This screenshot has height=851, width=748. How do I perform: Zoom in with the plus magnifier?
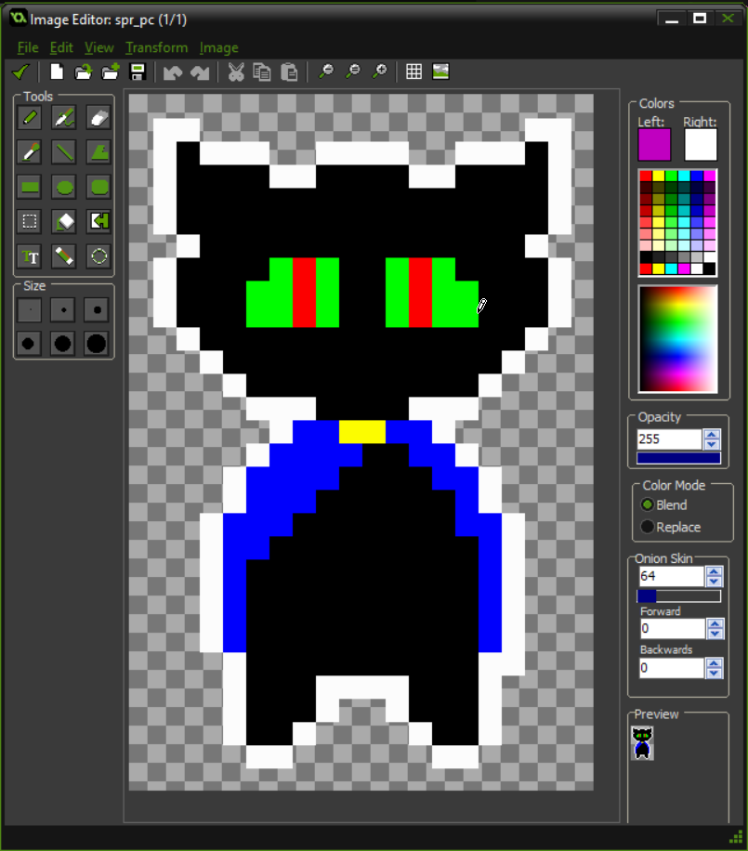pos(380,72)
